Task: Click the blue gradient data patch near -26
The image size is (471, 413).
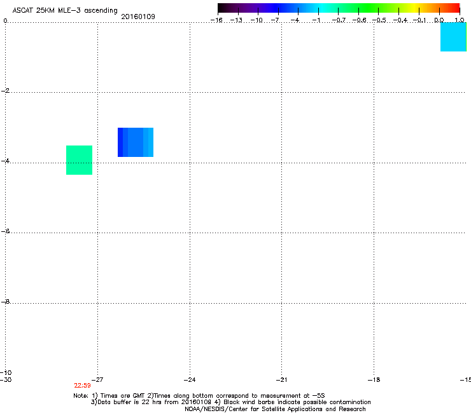Action: click(x=136, y=142)
